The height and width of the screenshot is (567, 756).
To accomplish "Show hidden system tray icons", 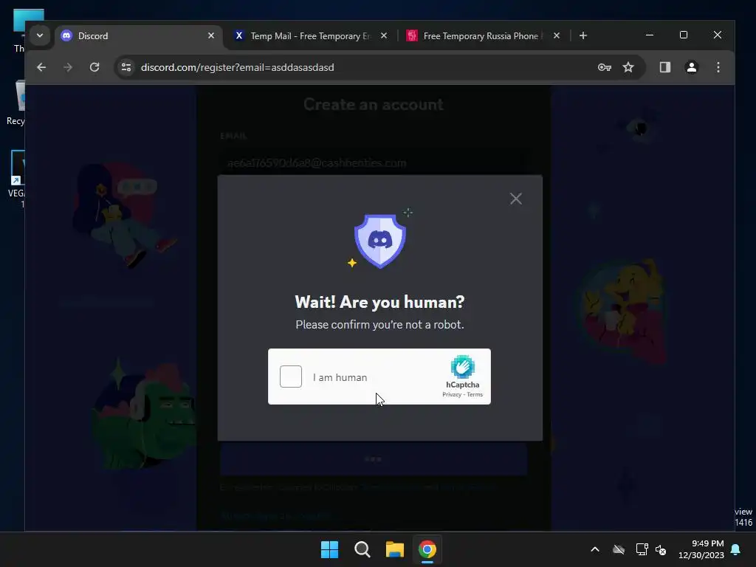I will click(x=595, y=549).
